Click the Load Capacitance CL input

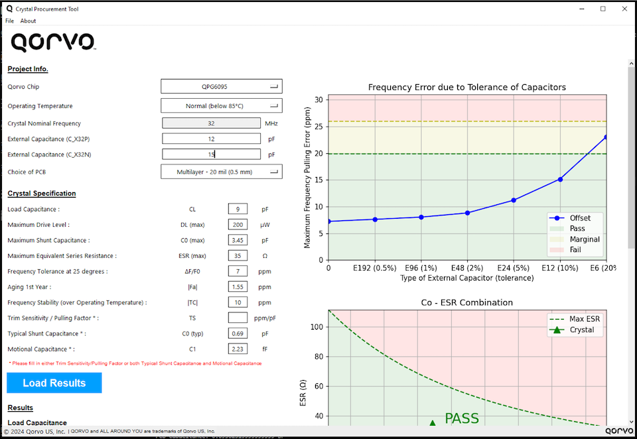coord(238,209)
